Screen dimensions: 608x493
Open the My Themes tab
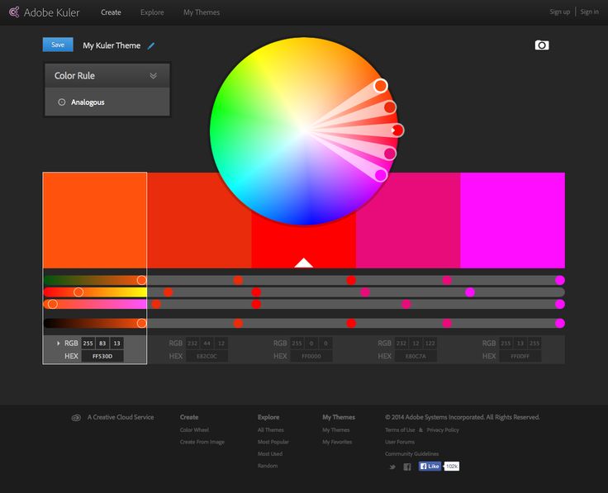tap(202, 12)
